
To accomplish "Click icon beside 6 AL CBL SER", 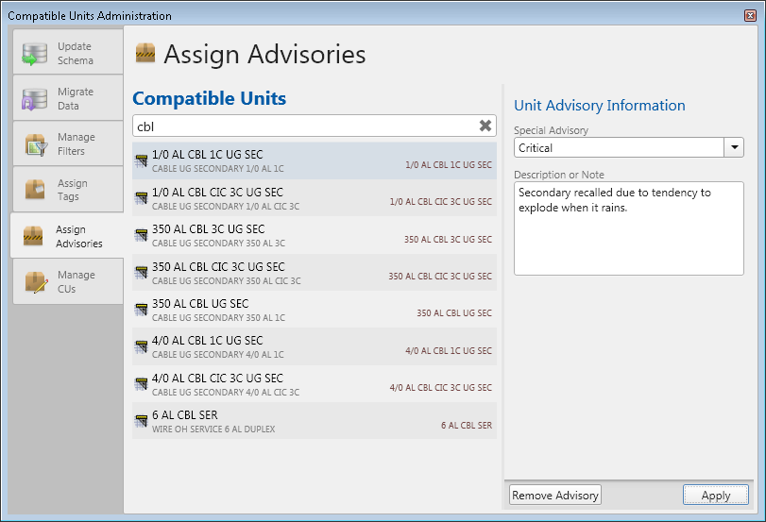I will [x=141, y=420].
